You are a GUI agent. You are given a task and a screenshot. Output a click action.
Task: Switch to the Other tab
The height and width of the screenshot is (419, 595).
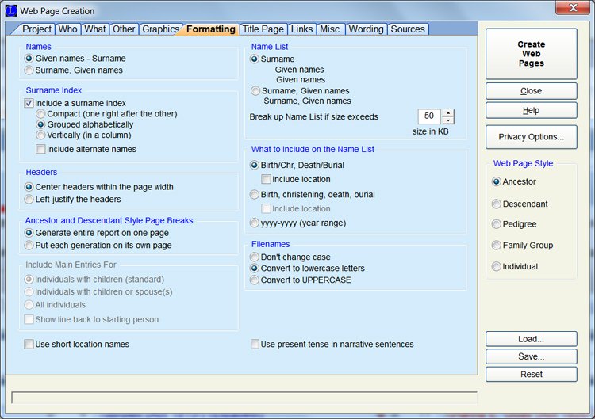[x=124, y=29]
